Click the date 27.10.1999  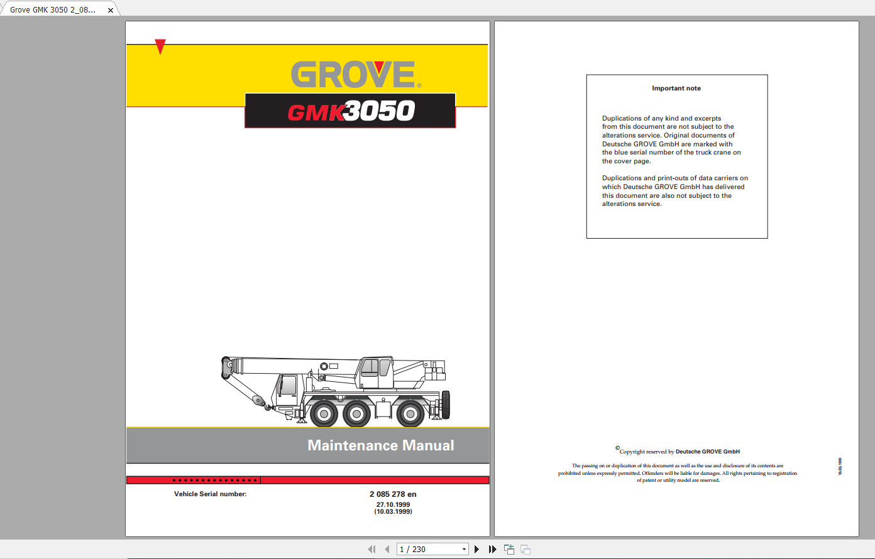pos(393,504)
